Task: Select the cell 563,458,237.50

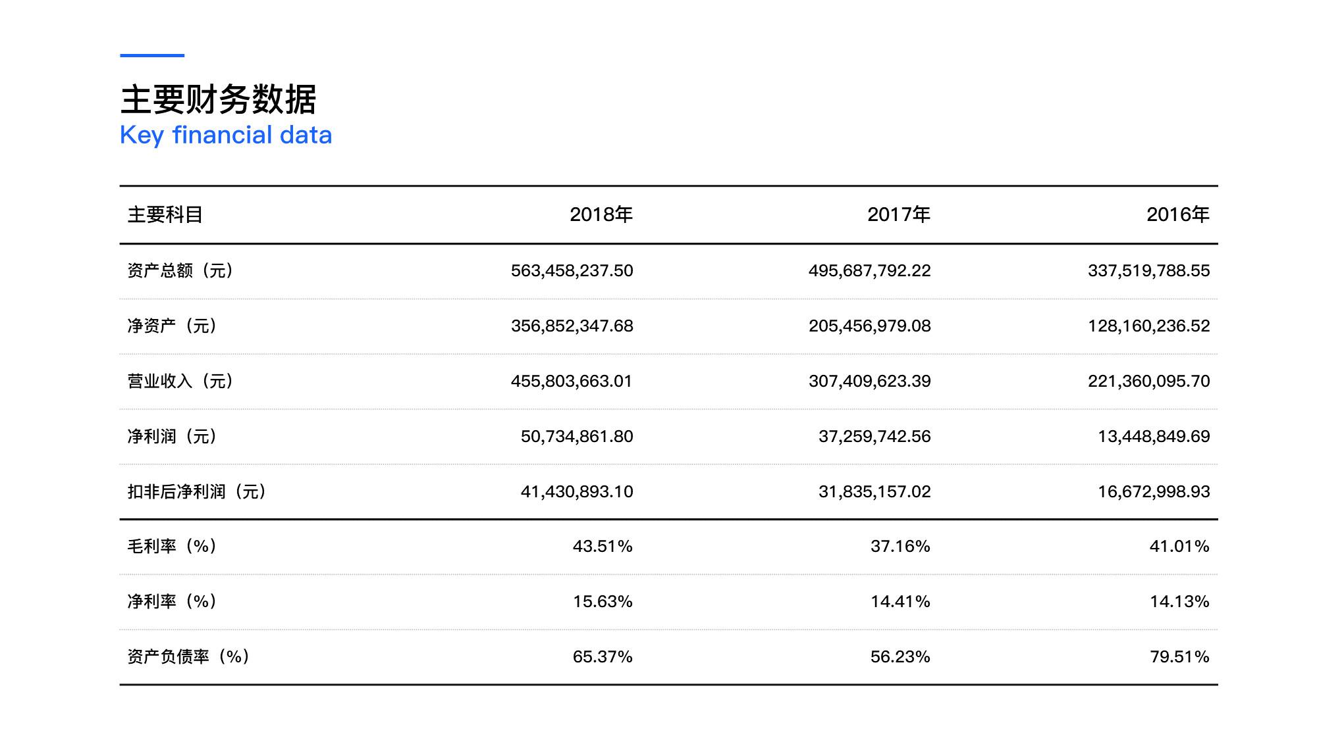Action: pyautogui.click(x=572, y=270)
